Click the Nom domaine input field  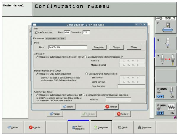131,86
